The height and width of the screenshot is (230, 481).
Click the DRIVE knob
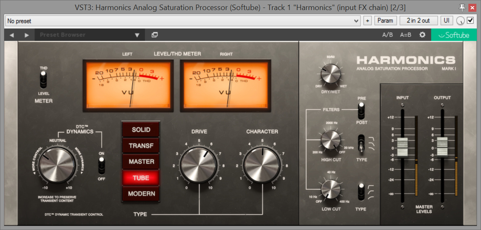pos(199,165)
